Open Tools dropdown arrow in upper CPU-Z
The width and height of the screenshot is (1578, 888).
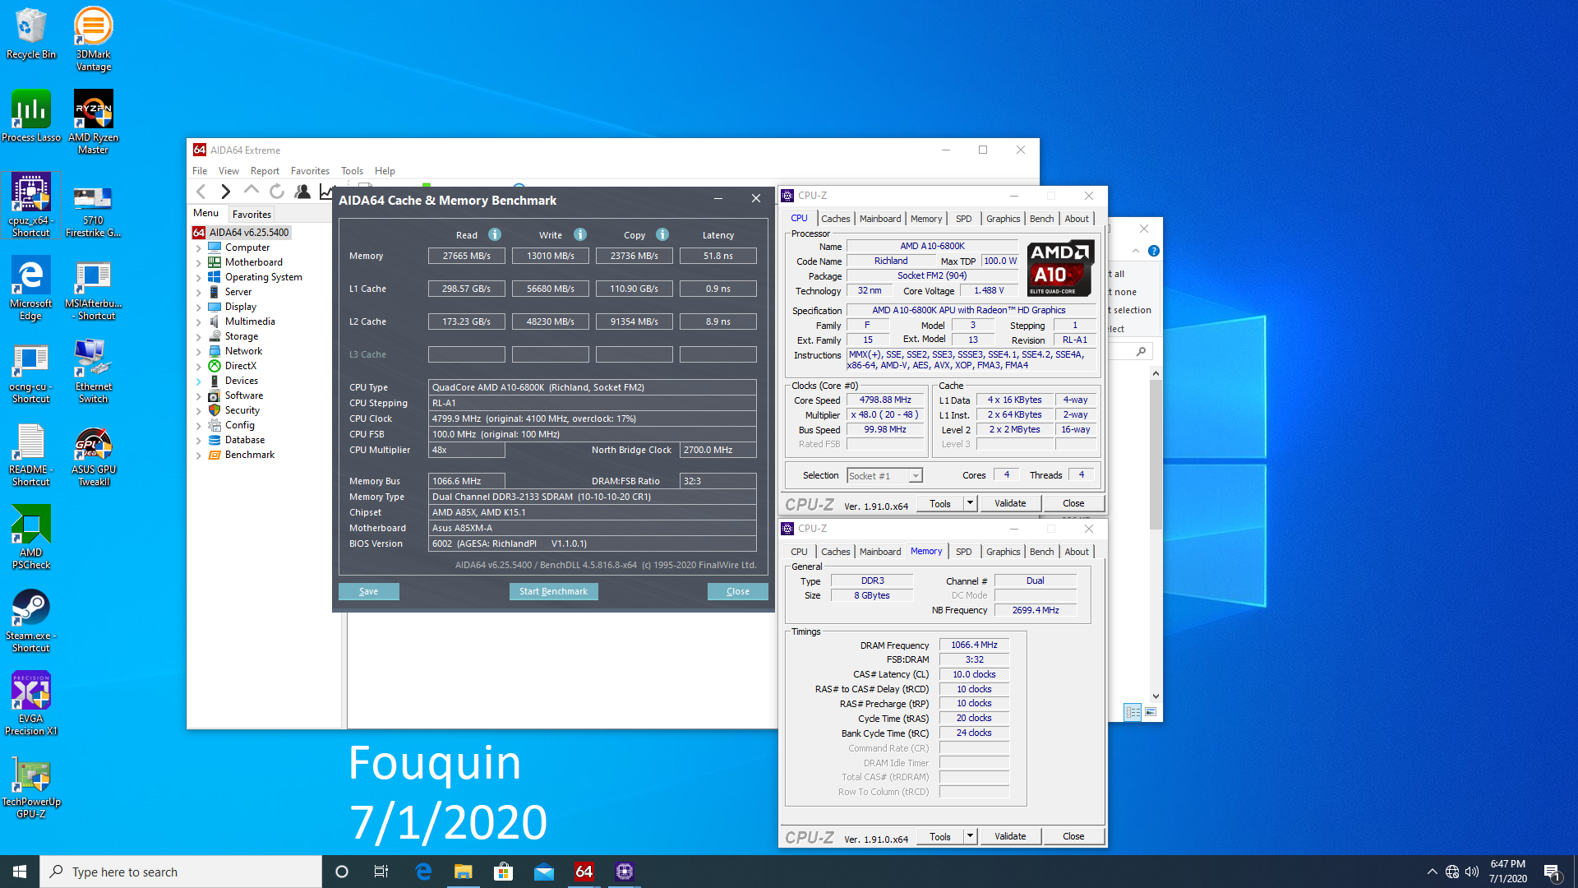pos(970,503)
